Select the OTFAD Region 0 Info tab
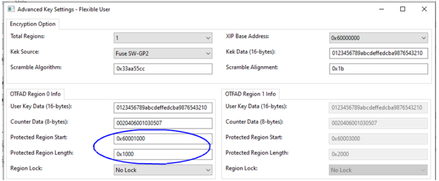Viewport: 439px width, 181px height. (36, 94)
